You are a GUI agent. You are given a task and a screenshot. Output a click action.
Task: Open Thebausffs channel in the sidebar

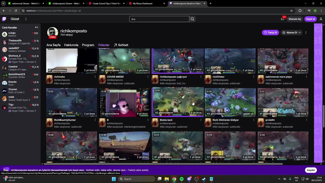[x=20, y=42]
